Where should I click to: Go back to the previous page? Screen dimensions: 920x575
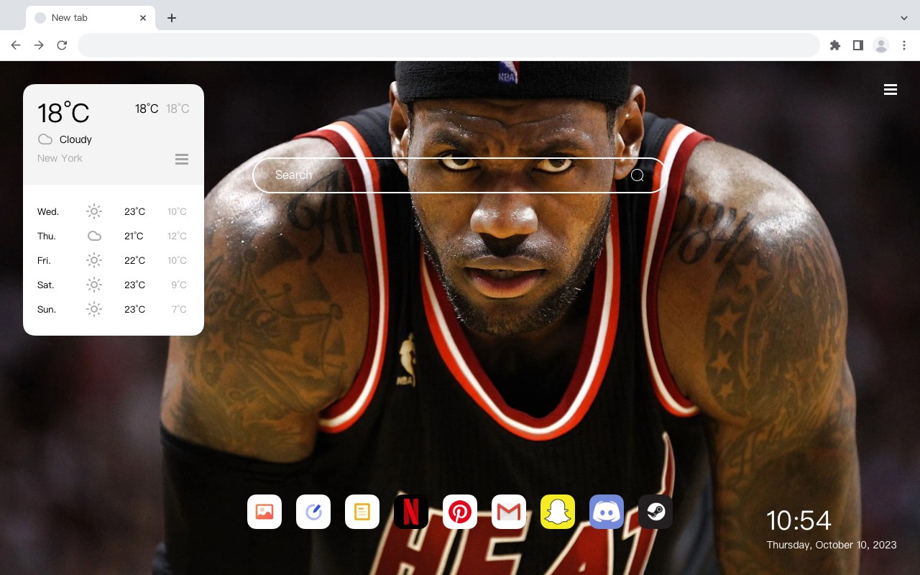(x=16, y=45)
